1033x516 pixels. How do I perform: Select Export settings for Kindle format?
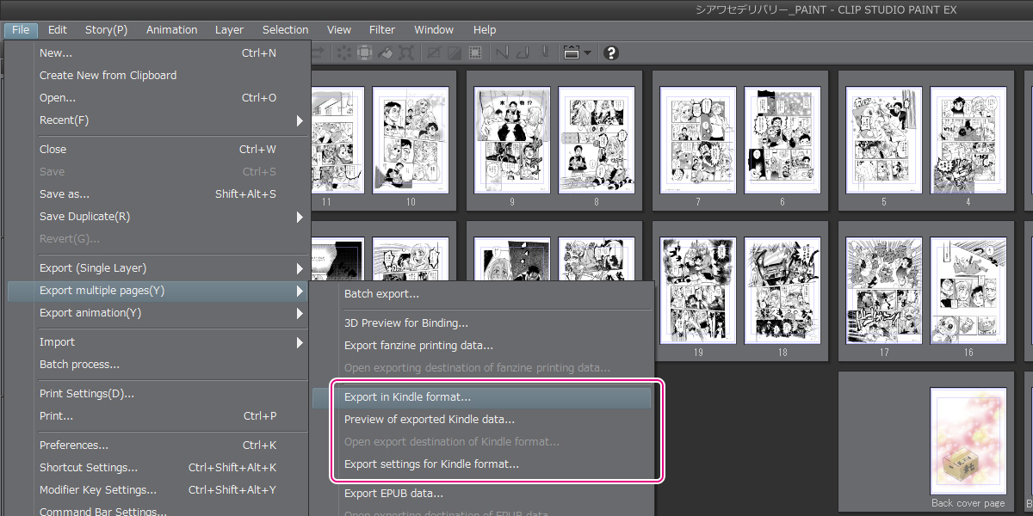pos(431,464)
